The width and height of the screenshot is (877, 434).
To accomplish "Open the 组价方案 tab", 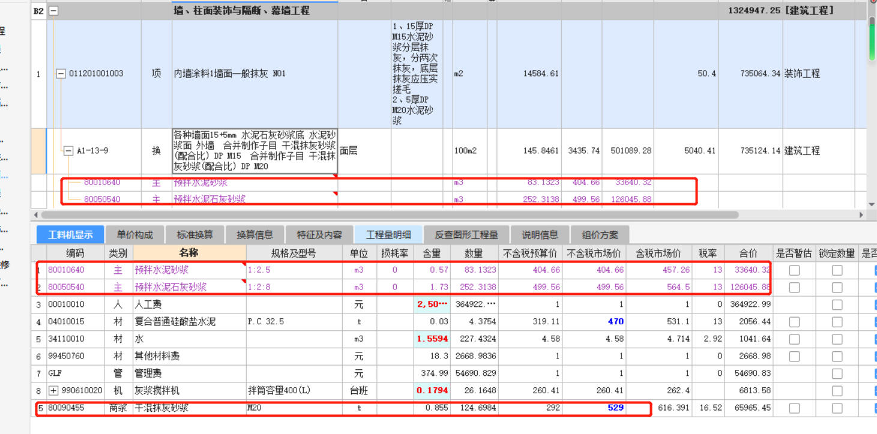I will pos(599,234).
